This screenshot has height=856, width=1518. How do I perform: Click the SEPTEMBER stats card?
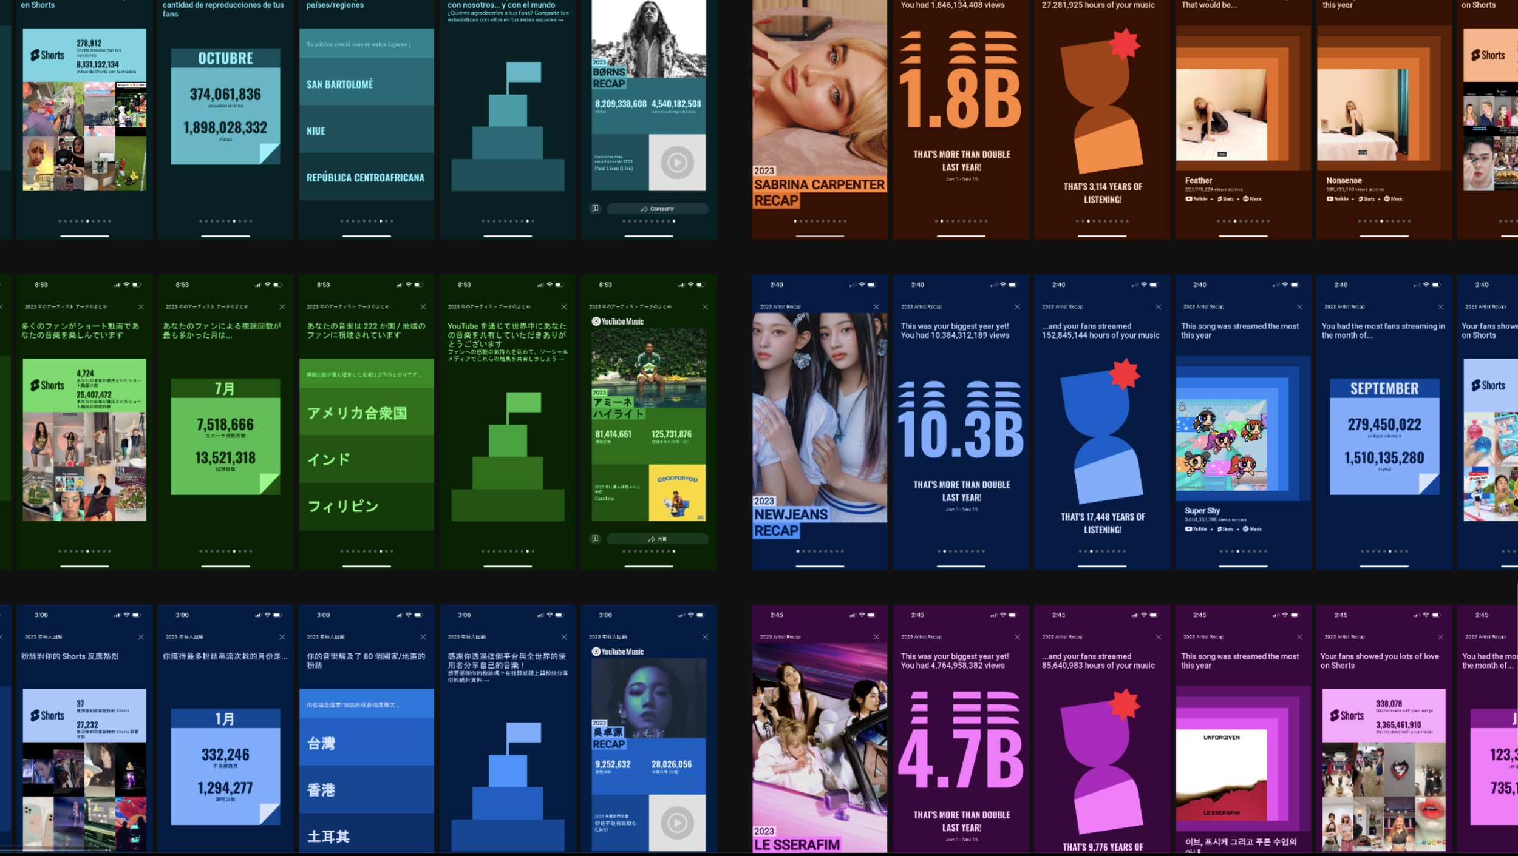pos(1384,437)
